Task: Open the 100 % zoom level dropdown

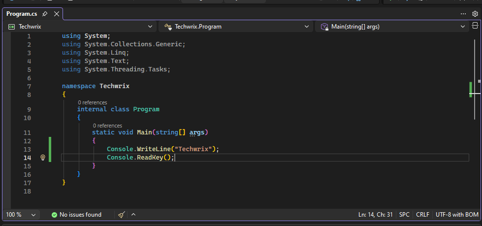Action: pos(33,215)
